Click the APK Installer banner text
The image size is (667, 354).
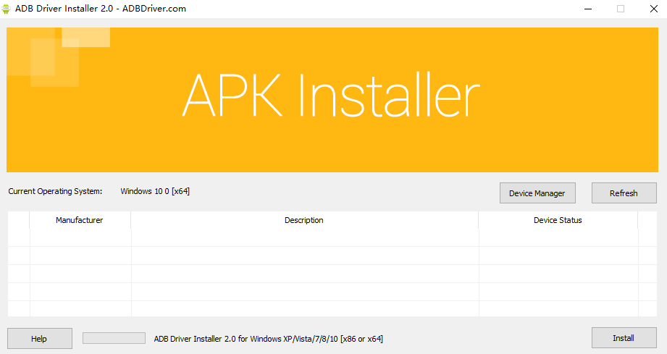point(331,96)
